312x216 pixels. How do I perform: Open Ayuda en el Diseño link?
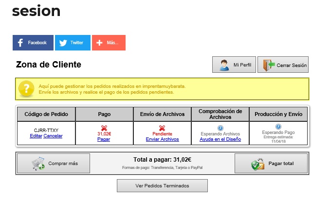(x=220, y=139)
